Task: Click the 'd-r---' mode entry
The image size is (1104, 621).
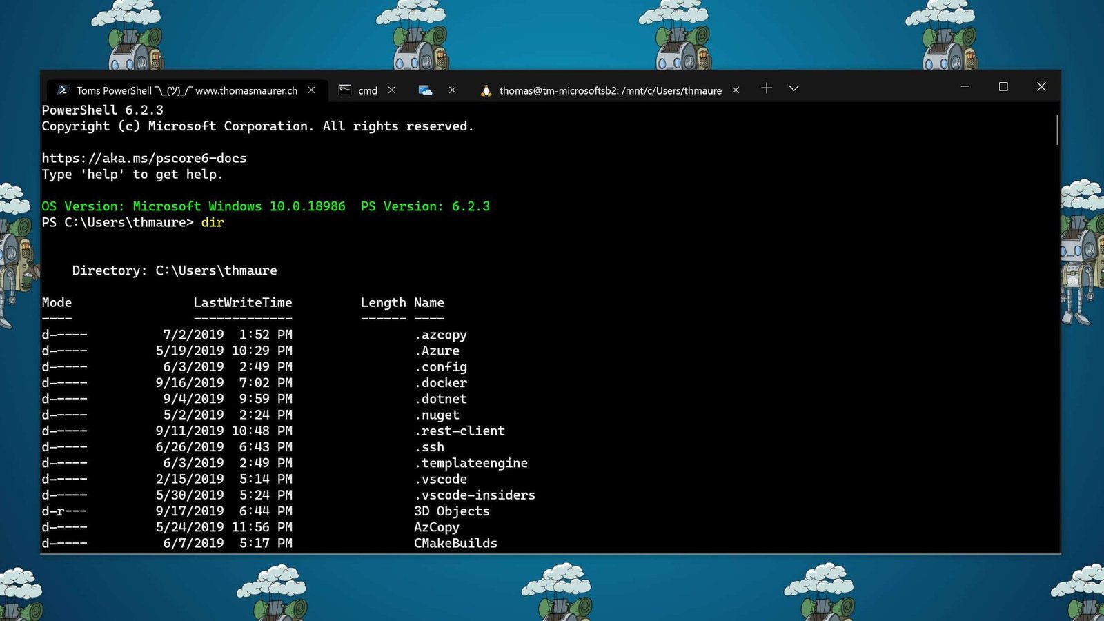Action: pos(64,511)
